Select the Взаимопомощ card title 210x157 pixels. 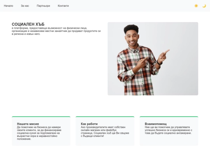tap(156, 124)
